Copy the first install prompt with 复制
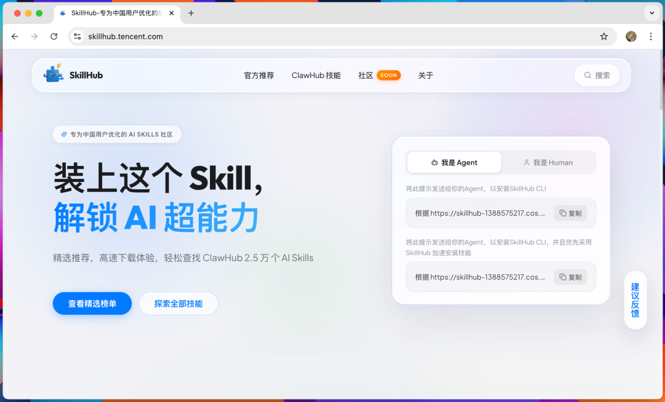The height and width of the screenshot is (402, 665). point(570,213)
